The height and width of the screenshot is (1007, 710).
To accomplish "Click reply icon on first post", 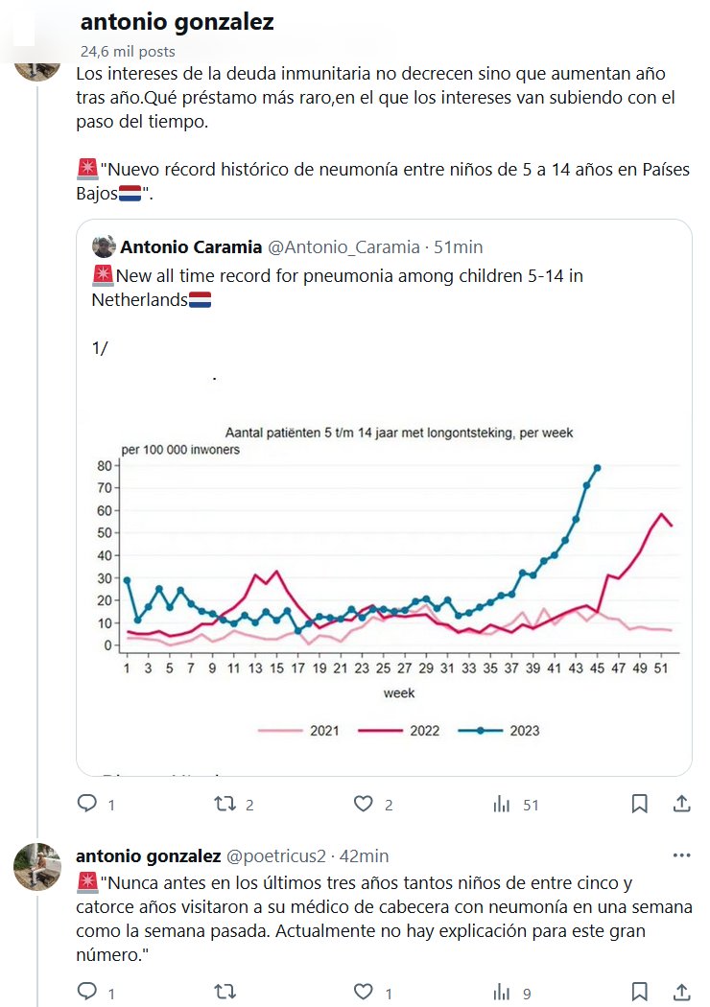I will (86, 804).
